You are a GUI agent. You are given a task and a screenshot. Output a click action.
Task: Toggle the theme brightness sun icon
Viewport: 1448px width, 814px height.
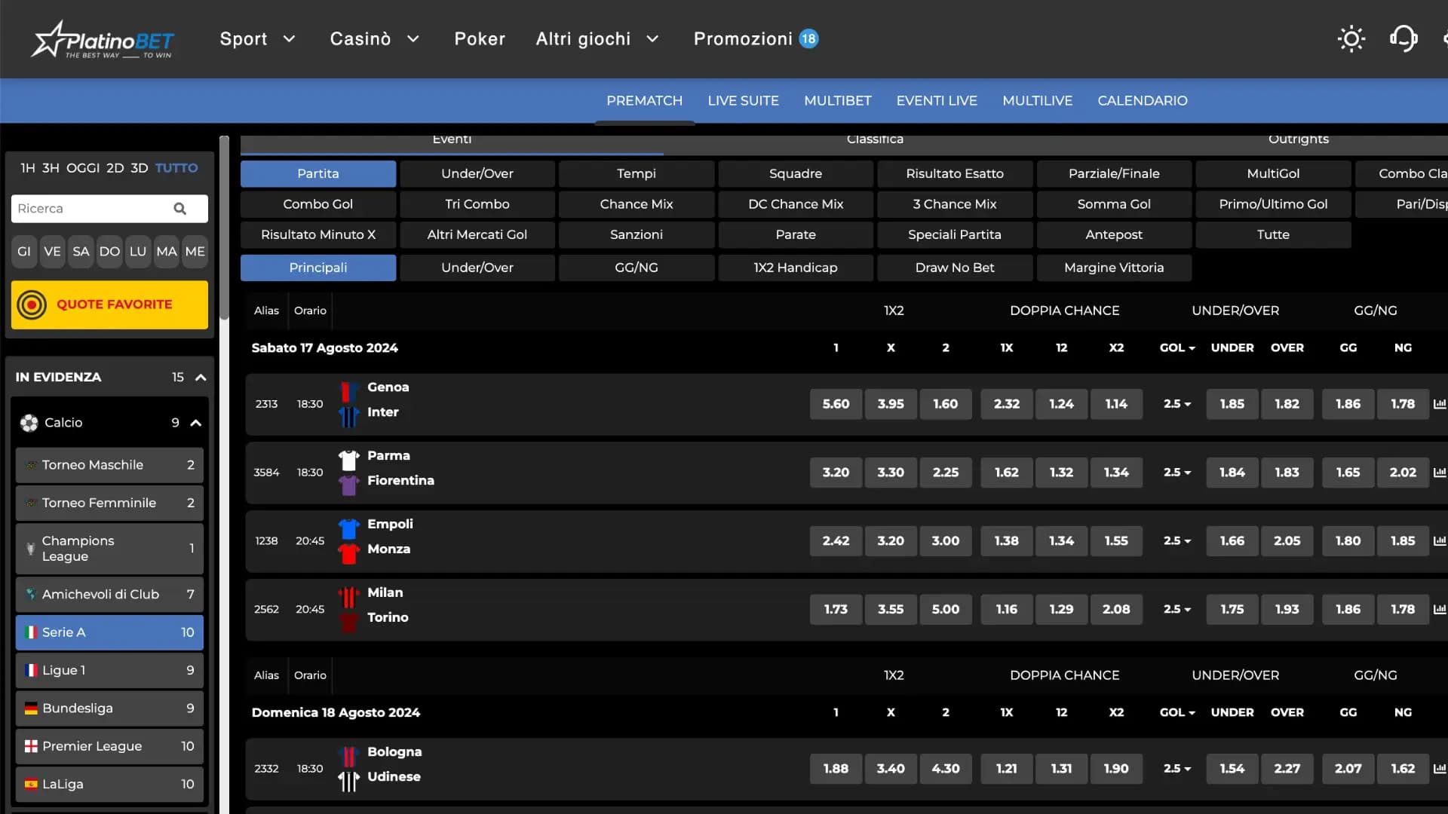(1351, 38)
